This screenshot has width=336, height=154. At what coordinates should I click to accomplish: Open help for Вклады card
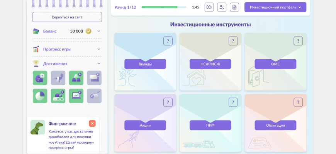[x=168, y=41]
